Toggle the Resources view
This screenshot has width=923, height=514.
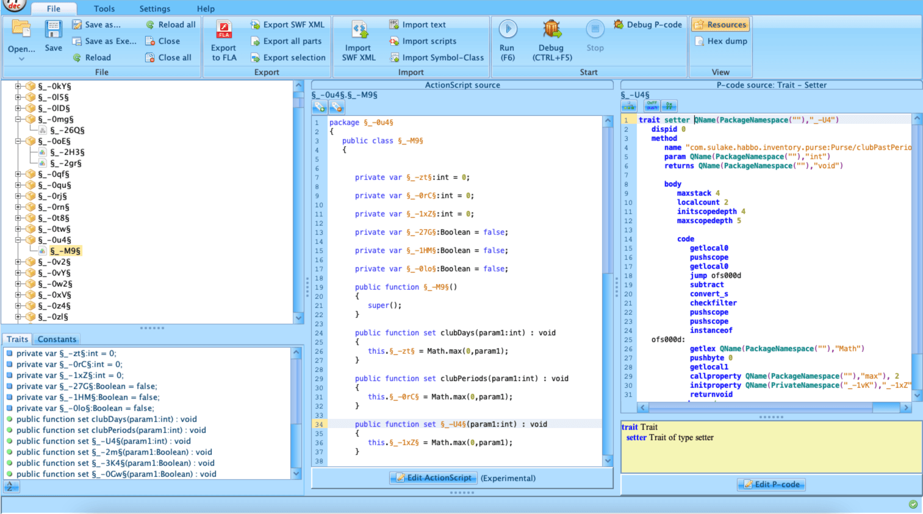(720, 24)
